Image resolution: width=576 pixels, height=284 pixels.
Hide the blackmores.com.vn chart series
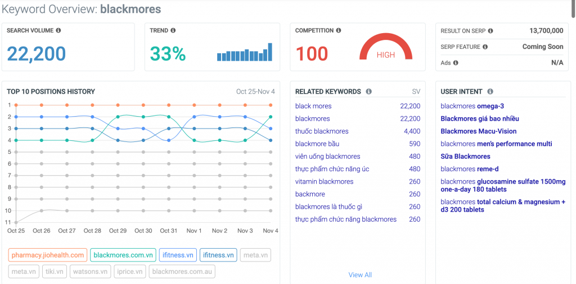click(x=121, y=255)
